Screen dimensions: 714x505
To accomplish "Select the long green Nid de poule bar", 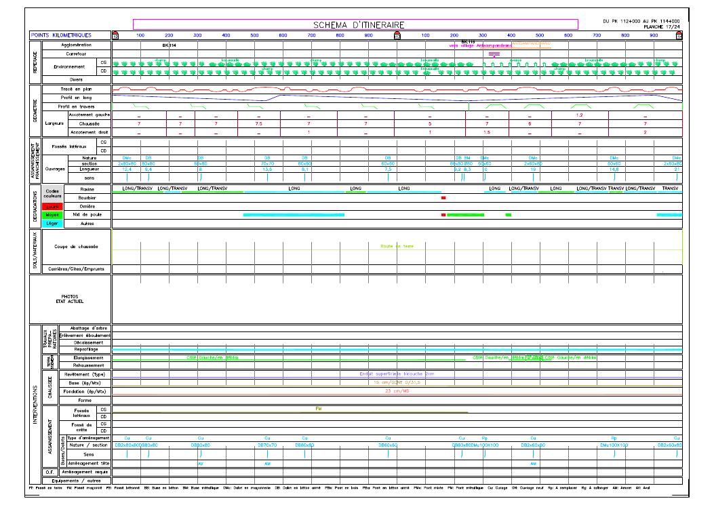I will (465, 215).
